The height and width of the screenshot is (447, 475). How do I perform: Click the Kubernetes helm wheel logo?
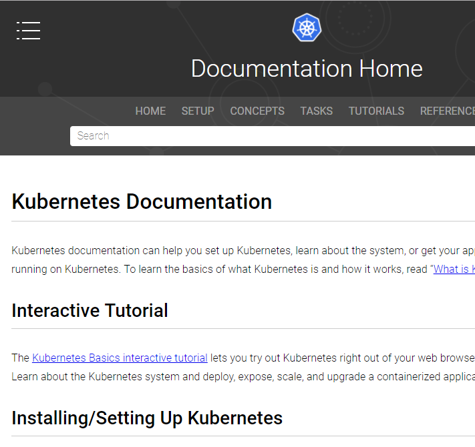click(x=307, y=27)
